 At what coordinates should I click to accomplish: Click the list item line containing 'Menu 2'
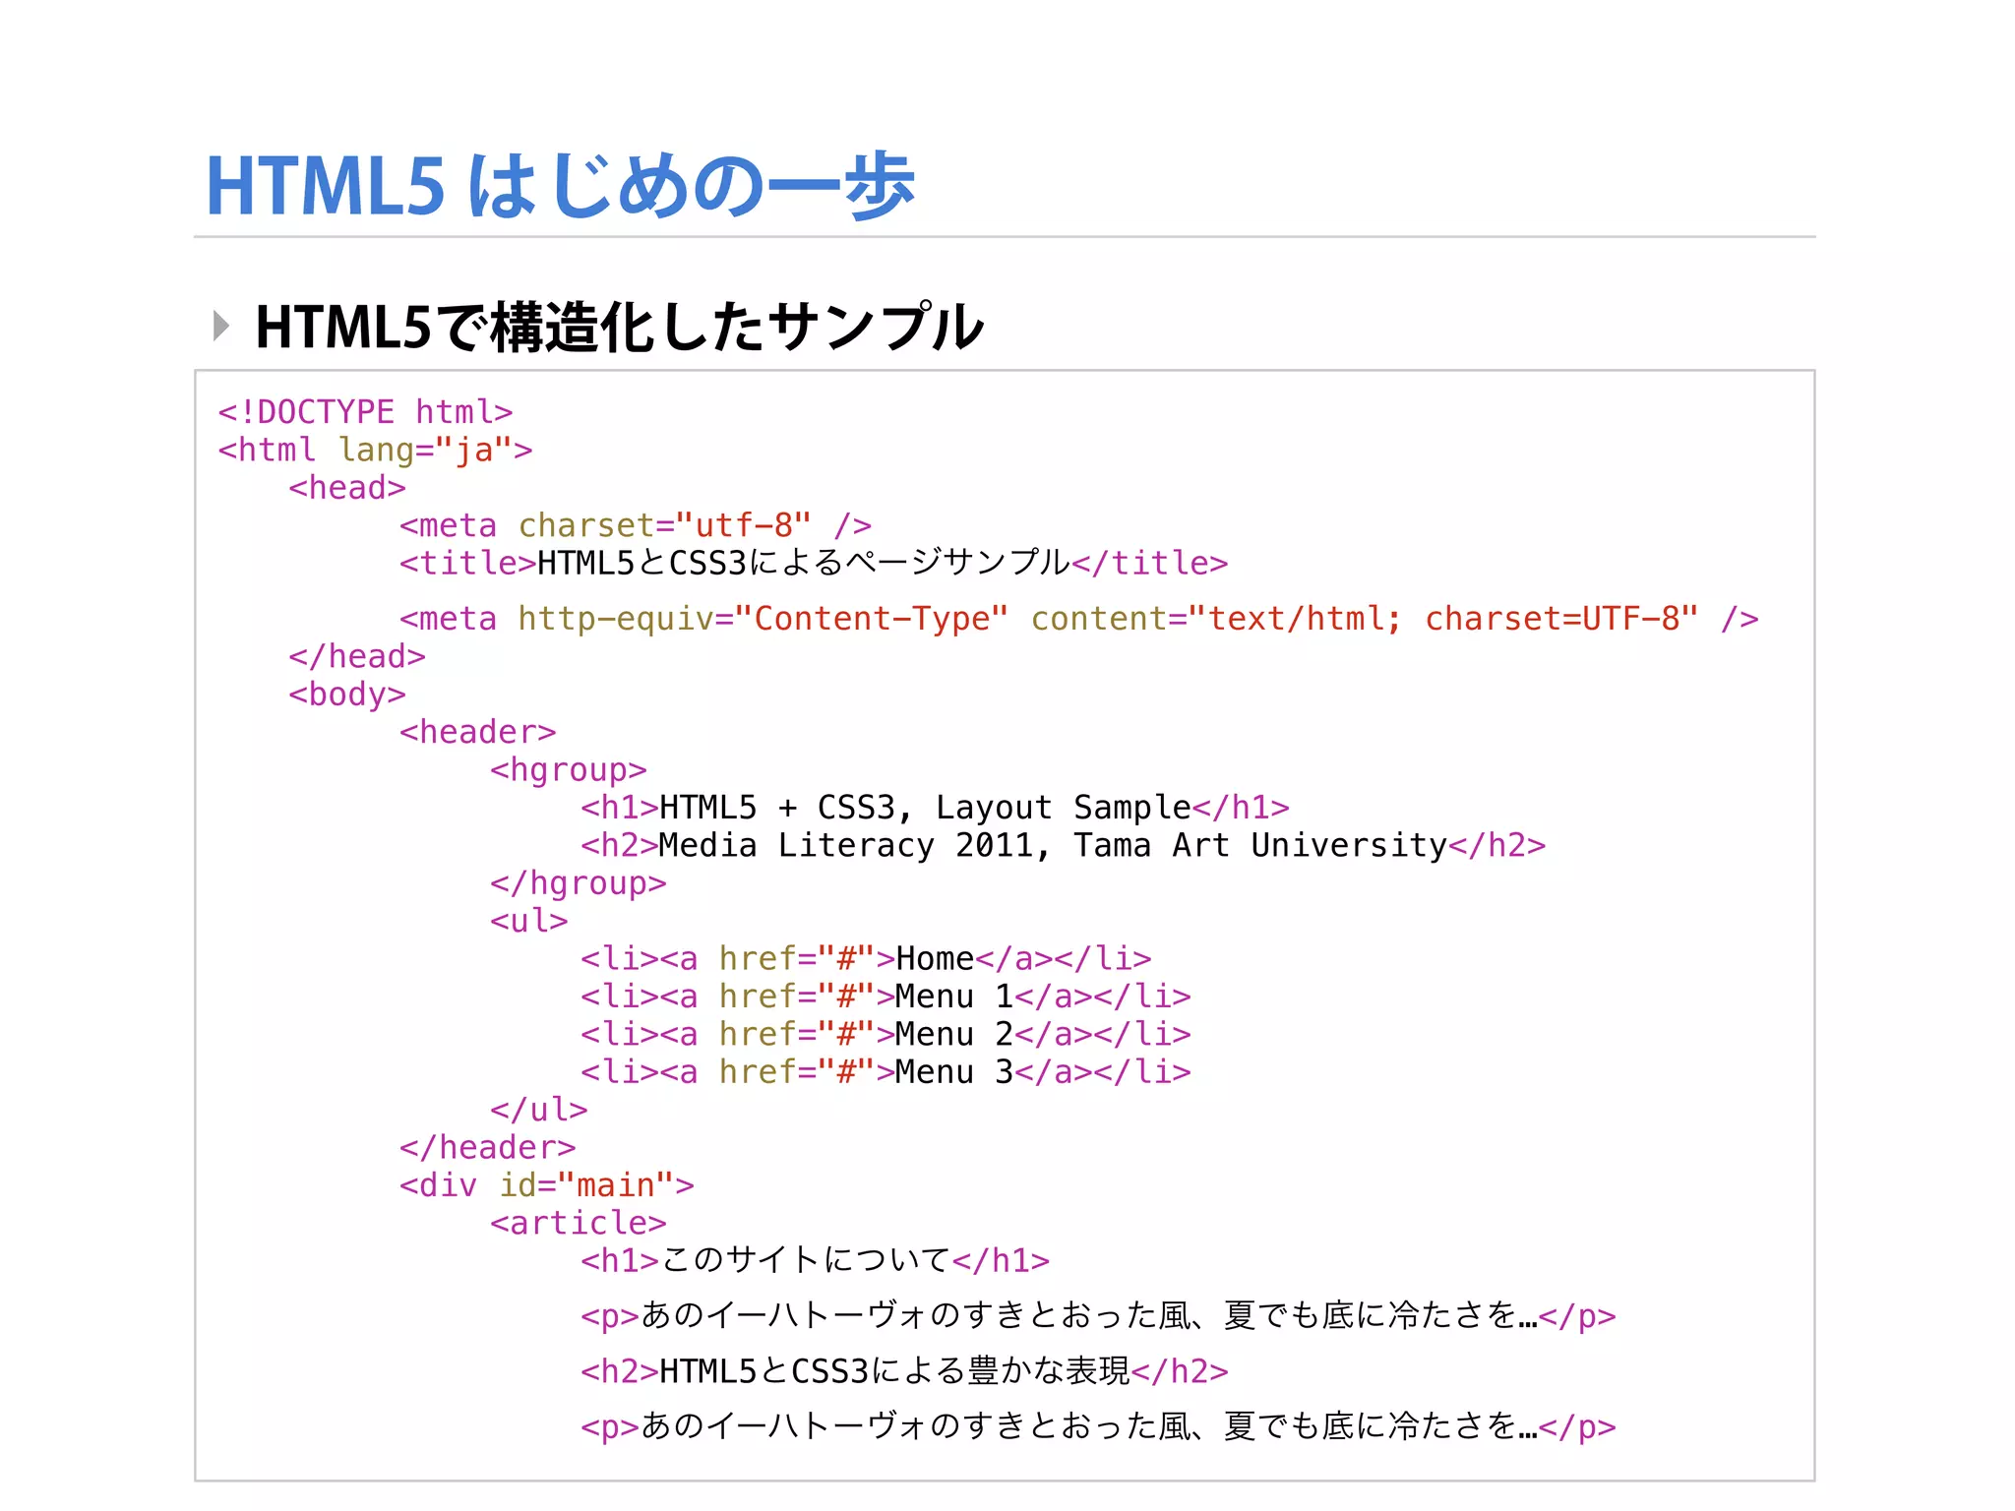click(x=885, y=1034)
